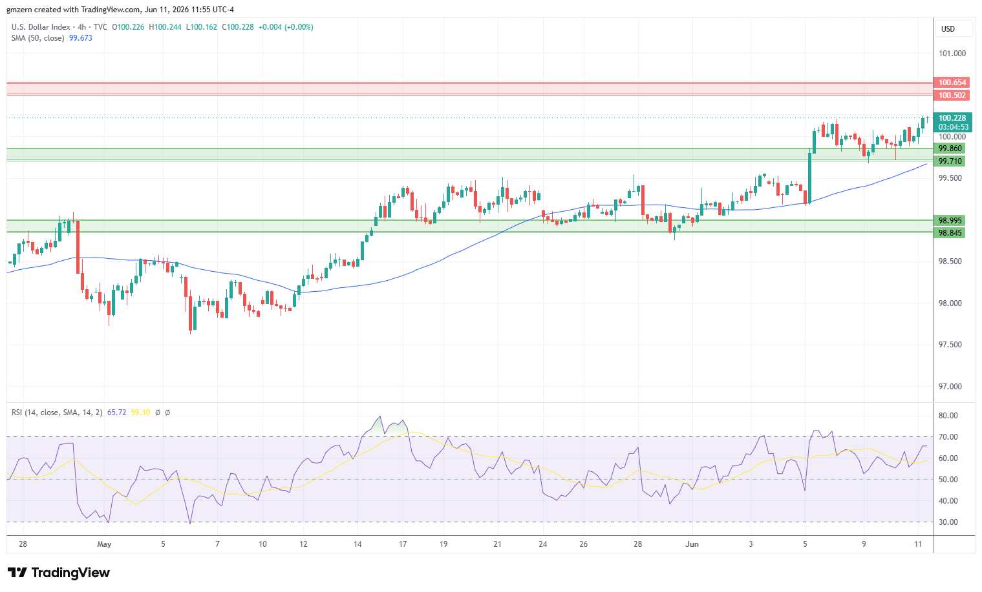This screenshot has width=982, height=592.
Task: Click the U.S. Dollar Index symbol title
Action: click(41, 27)
